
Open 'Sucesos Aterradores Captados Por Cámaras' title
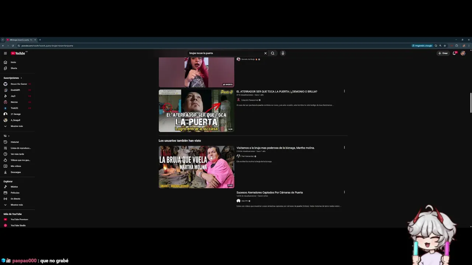270,192
